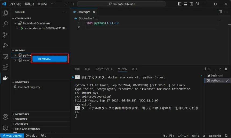Collapse the Individual Containers tree node

pos(15,23)
